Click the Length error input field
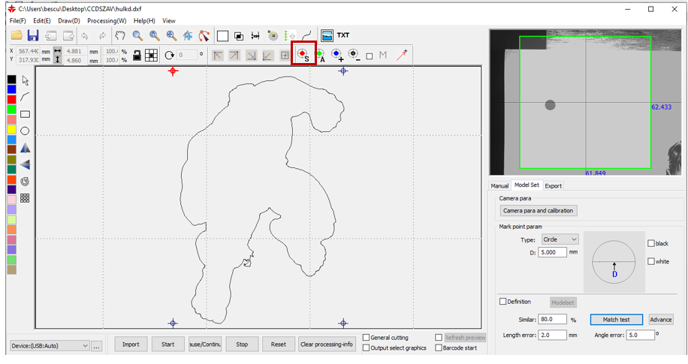The image size is (688, 364). point(552,335)
